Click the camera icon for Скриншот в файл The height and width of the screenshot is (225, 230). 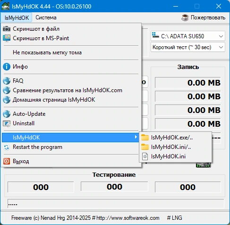click(x=7, y=29)
